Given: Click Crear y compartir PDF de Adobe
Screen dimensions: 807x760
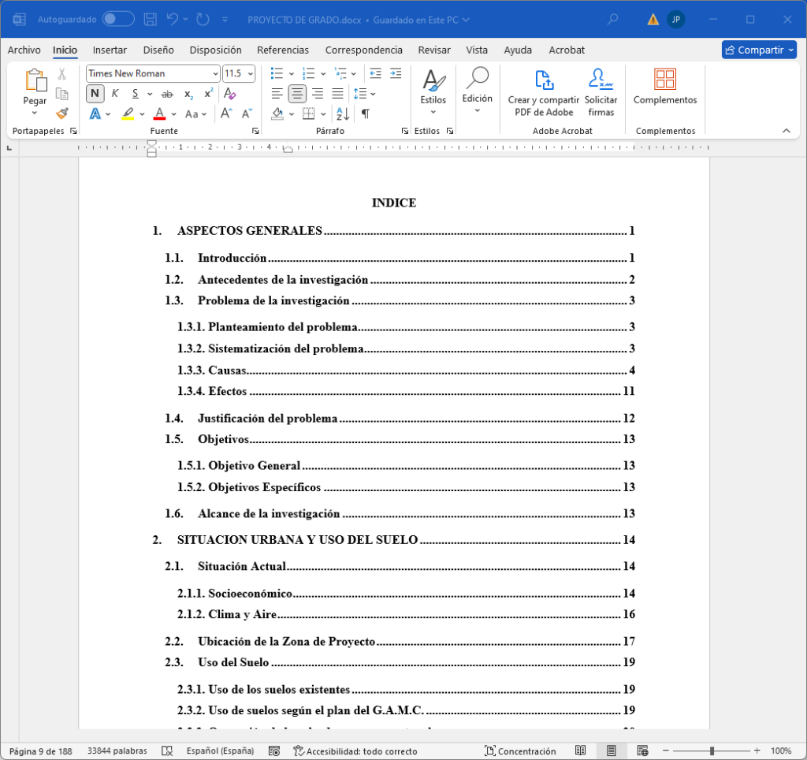Looking at the screenshot, I should [543, 92].
